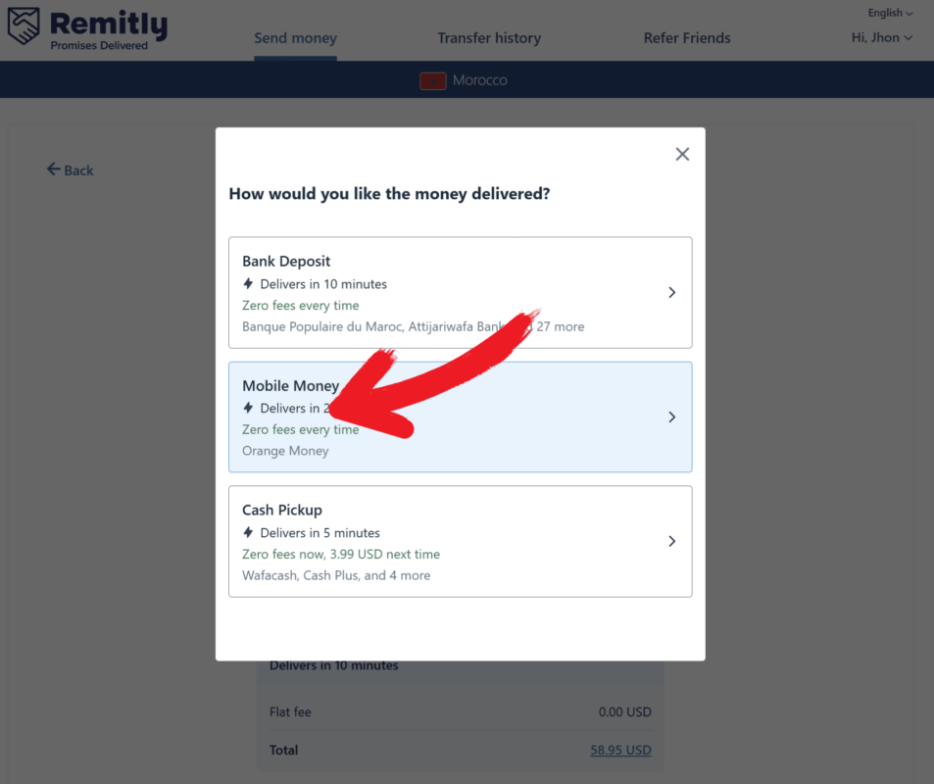Pick the Cash Pickup delivery method
934x784 pixels.
(461, 541)
